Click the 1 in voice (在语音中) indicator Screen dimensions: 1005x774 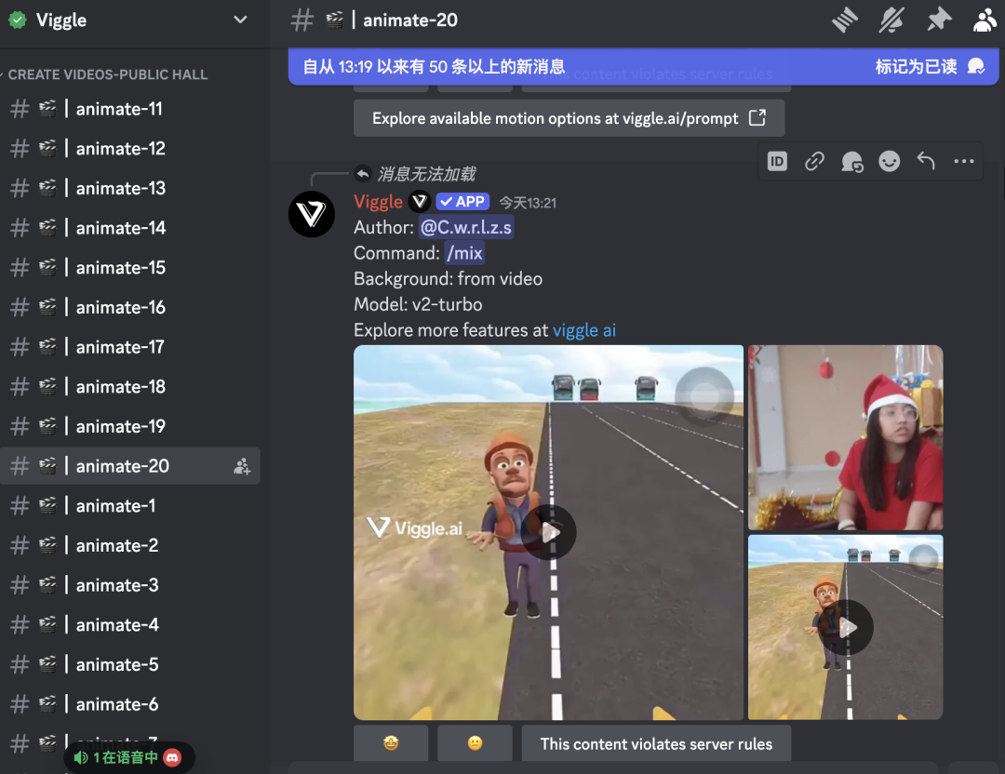128,758
